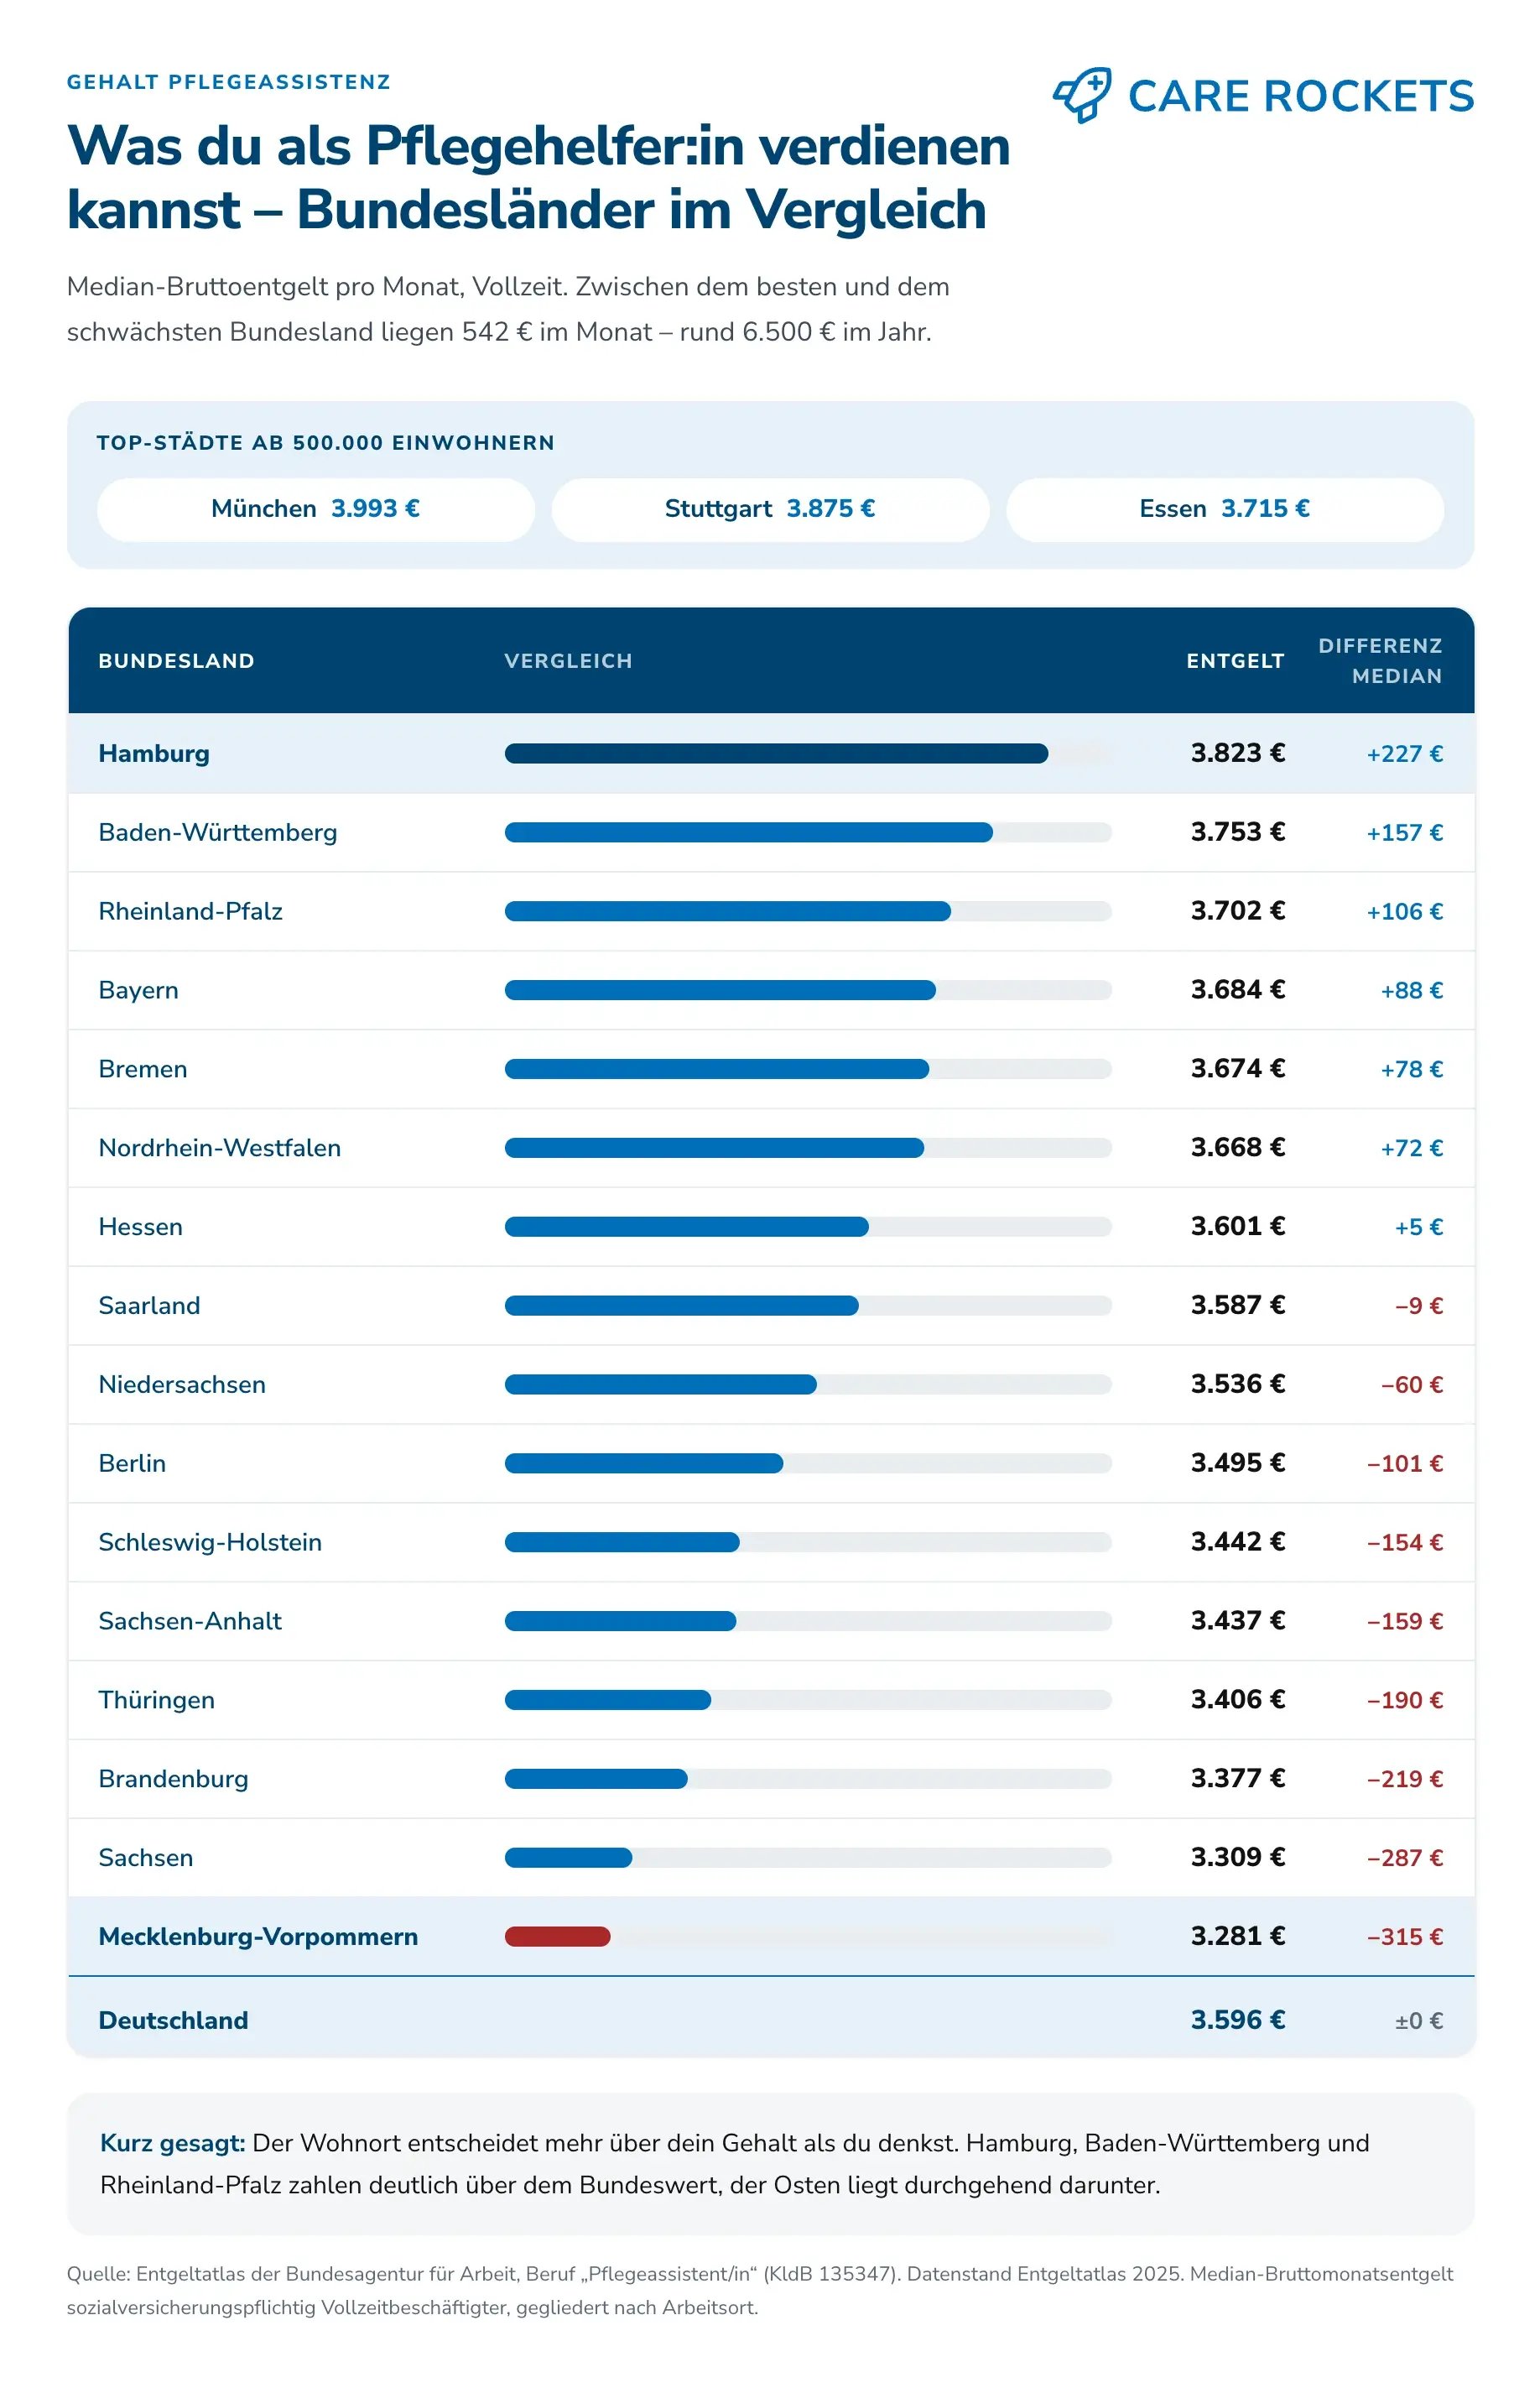1540x2388 pixels.
Task: Click the Hessen row name
Action: 141,1228
